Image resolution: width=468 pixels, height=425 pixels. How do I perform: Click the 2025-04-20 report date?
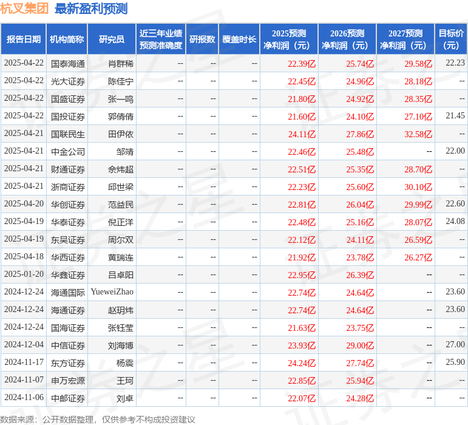click(24, 204)
